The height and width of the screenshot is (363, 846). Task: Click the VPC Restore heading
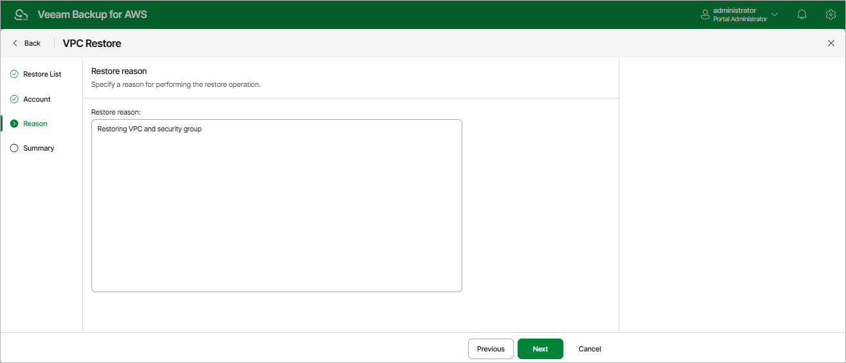point(92,43)
